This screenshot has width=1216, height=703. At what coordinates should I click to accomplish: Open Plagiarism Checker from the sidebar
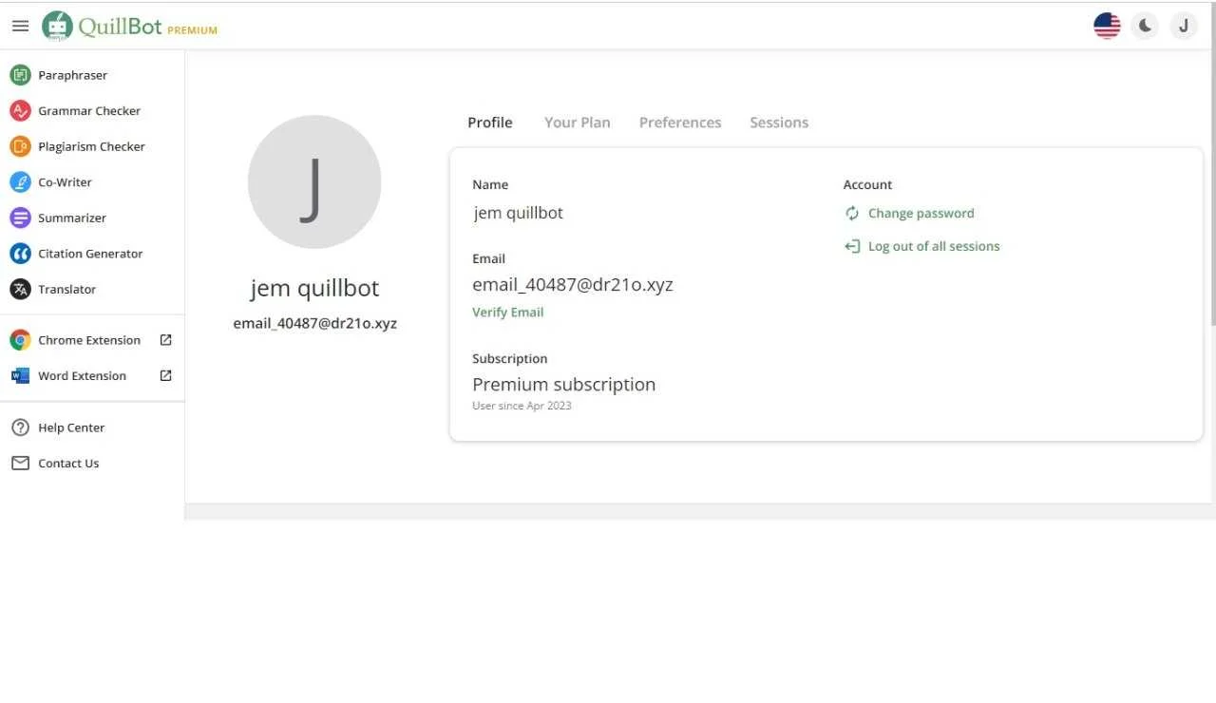(x=92, y=146)
